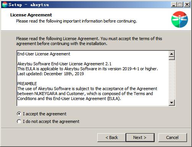Select the 'I do not accept the agreement' radio button
The image size is (192, 147).
[x=19, y=121]
